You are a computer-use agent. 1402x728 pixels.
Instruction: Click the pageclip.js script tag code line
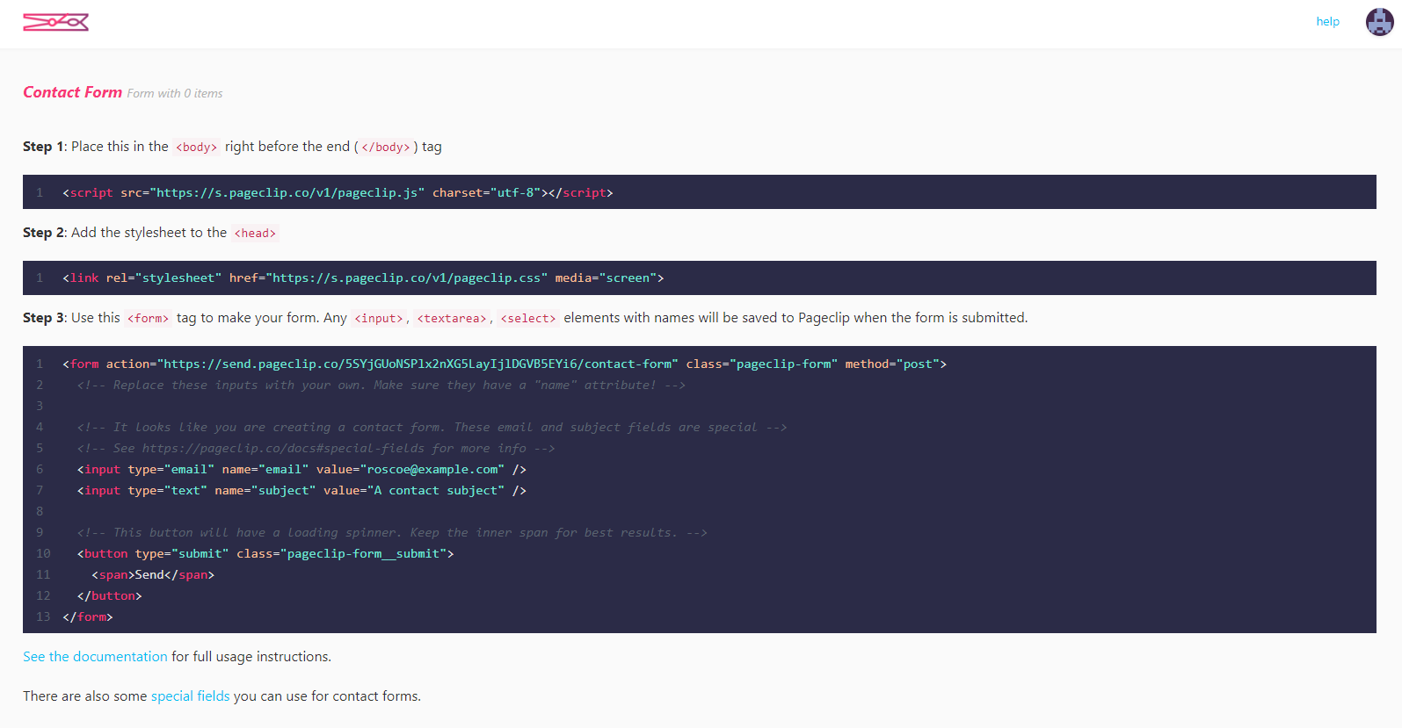click(x=338, y=192)
